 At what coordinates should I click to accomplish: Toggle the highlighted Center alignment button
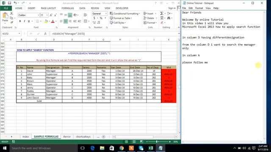pos(66,21)
